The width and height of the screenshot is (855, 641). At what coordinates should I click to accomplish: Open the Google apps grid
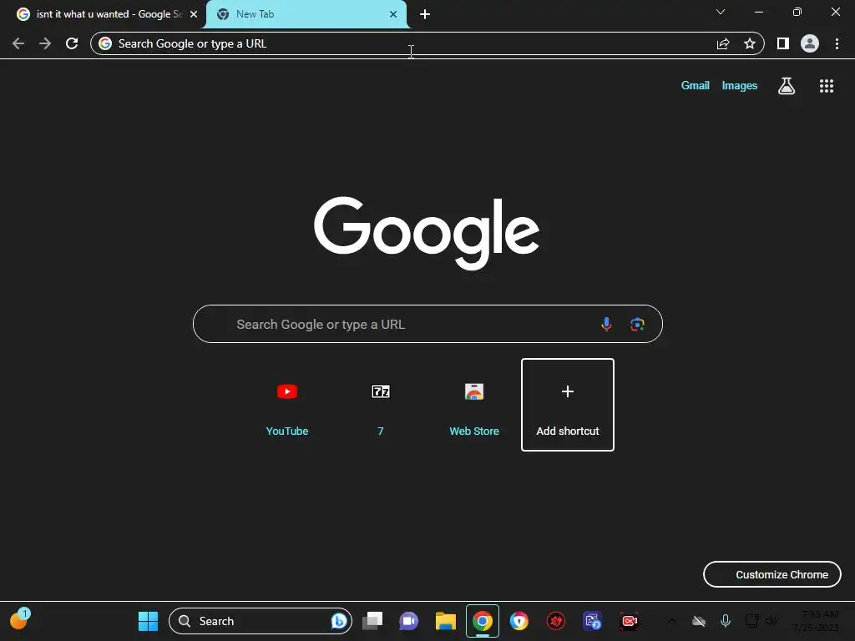(827, 86)
